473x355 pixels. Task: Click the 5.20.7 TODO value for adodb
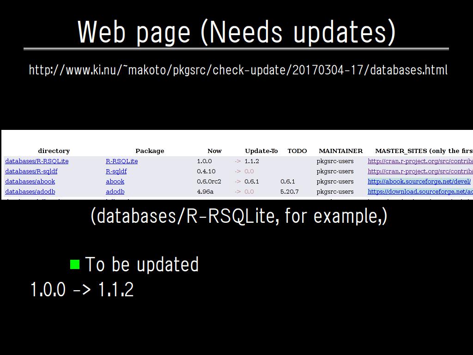tap(289, 192)
